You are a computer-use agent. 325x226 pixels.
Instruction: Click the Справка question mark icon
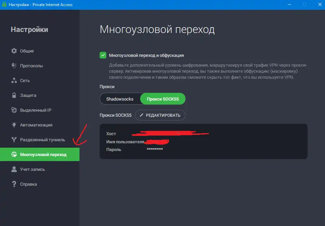pos(14,184)
